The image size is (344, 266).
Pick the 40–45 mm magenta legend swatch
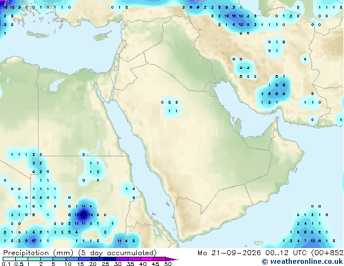[147, 259]
